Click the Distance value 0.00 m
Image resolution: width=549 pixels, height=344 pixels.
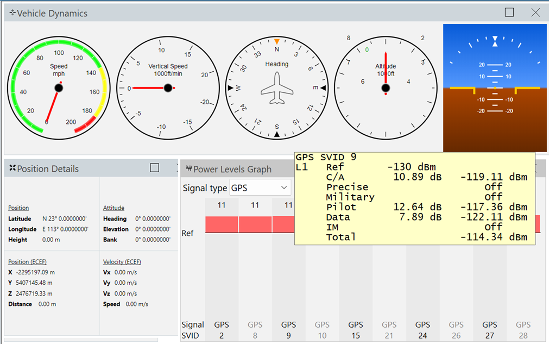(x=47, y=304)
